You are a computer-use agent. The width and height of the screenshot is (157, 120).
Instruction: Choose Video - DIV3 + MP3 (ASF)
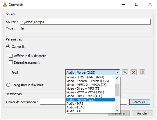(90, 96)
